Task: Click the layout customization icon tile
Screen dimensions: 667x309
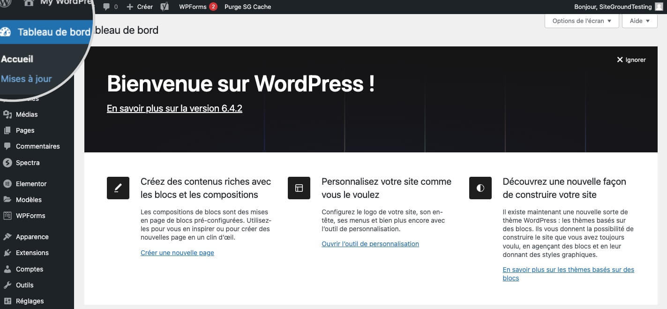Action: pyautogui.click(x=299, y=188)
